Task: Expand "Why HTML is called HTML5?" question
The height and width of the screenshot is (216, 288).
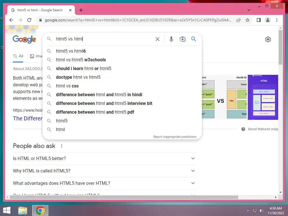Action: point(104,171)
